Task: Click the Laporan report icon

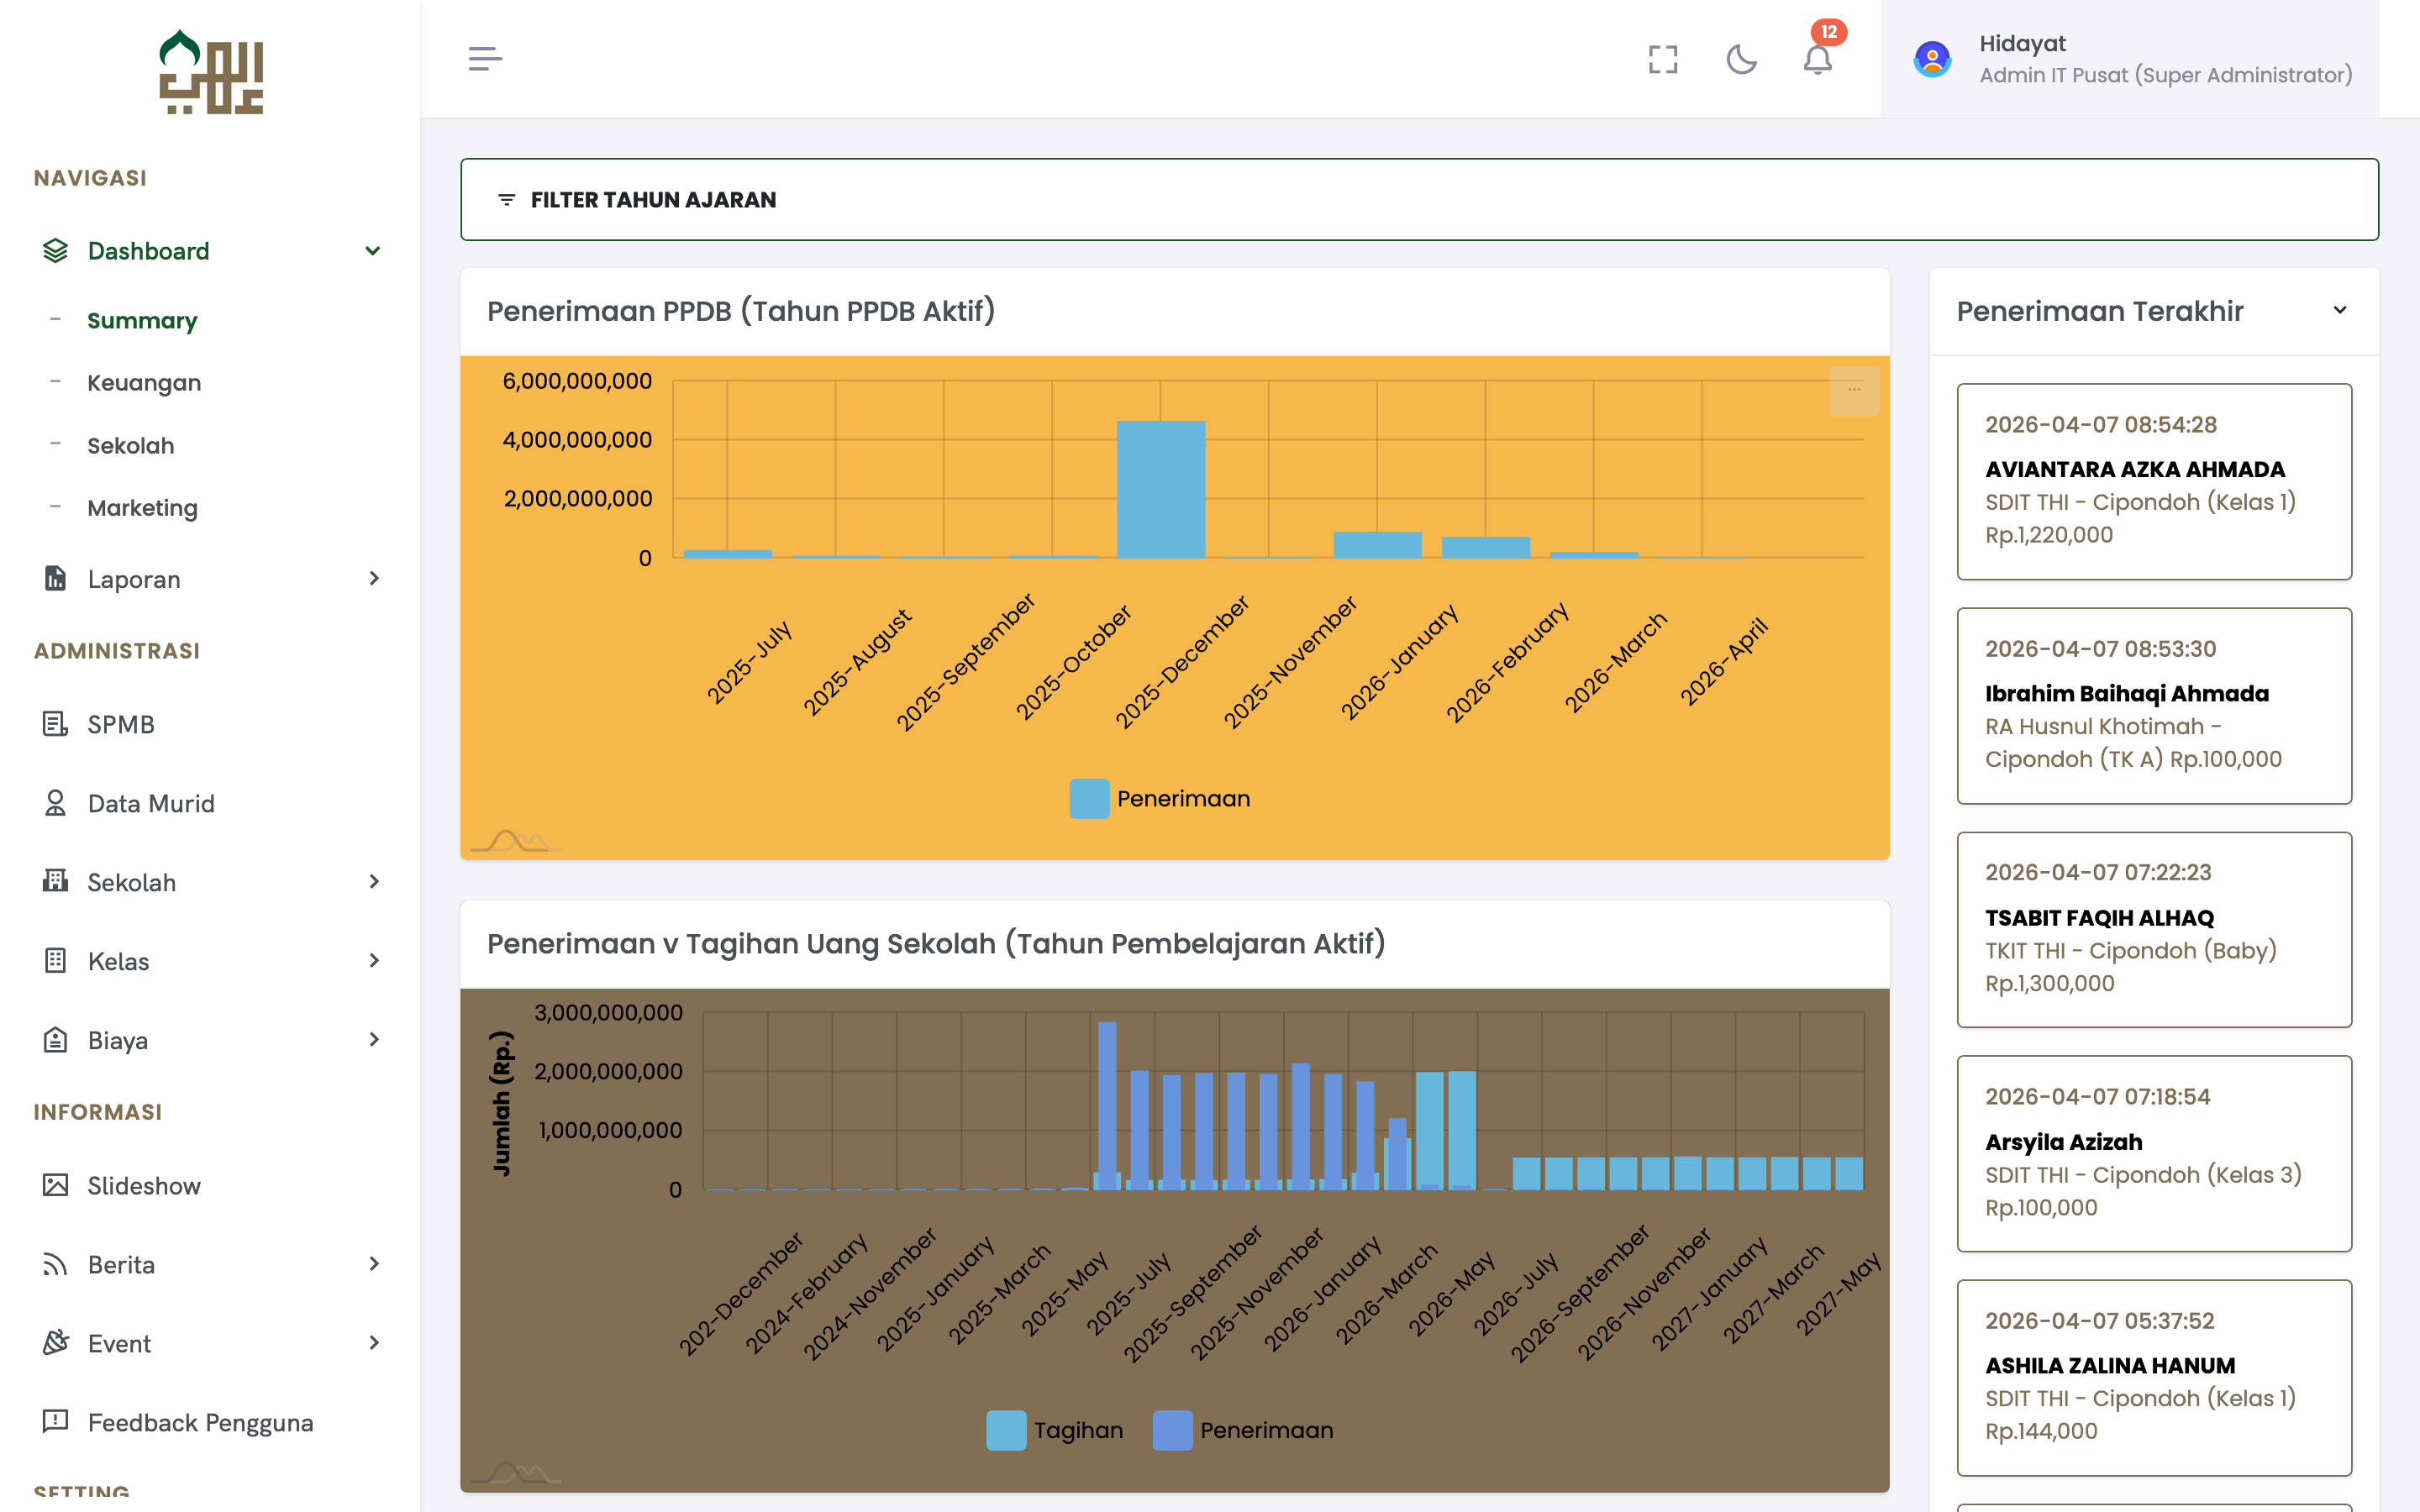Action: tap(56, 579)
